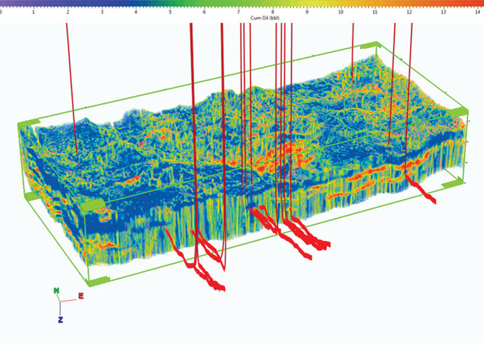Image resolution: width=484 pixels, height=344 pixels.
Task: Click the E axis label on orientation gizmo
Action: [x=81, y=296]
